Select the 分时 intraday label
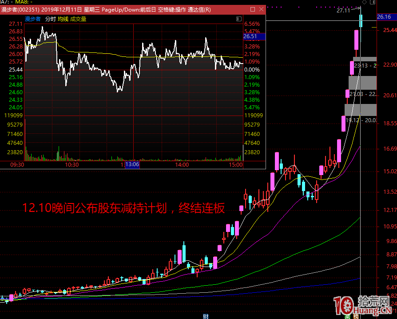Image resolution: width=397 pixels, height=319 pixels. click(50, 19)
